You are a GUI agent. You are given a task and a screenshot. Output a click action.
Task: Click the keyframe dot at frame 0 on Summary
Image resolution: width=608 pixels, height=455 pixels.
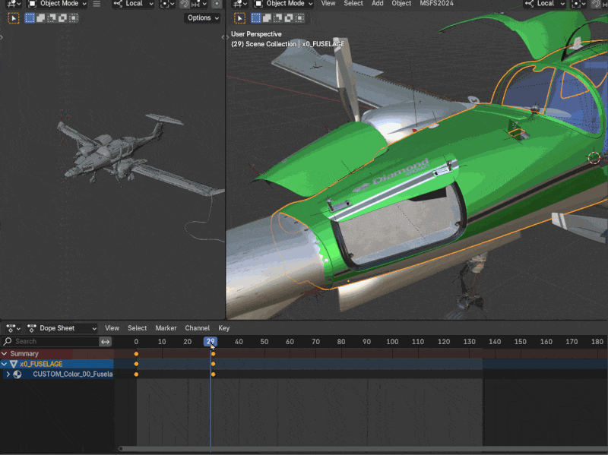coord(136,353)
